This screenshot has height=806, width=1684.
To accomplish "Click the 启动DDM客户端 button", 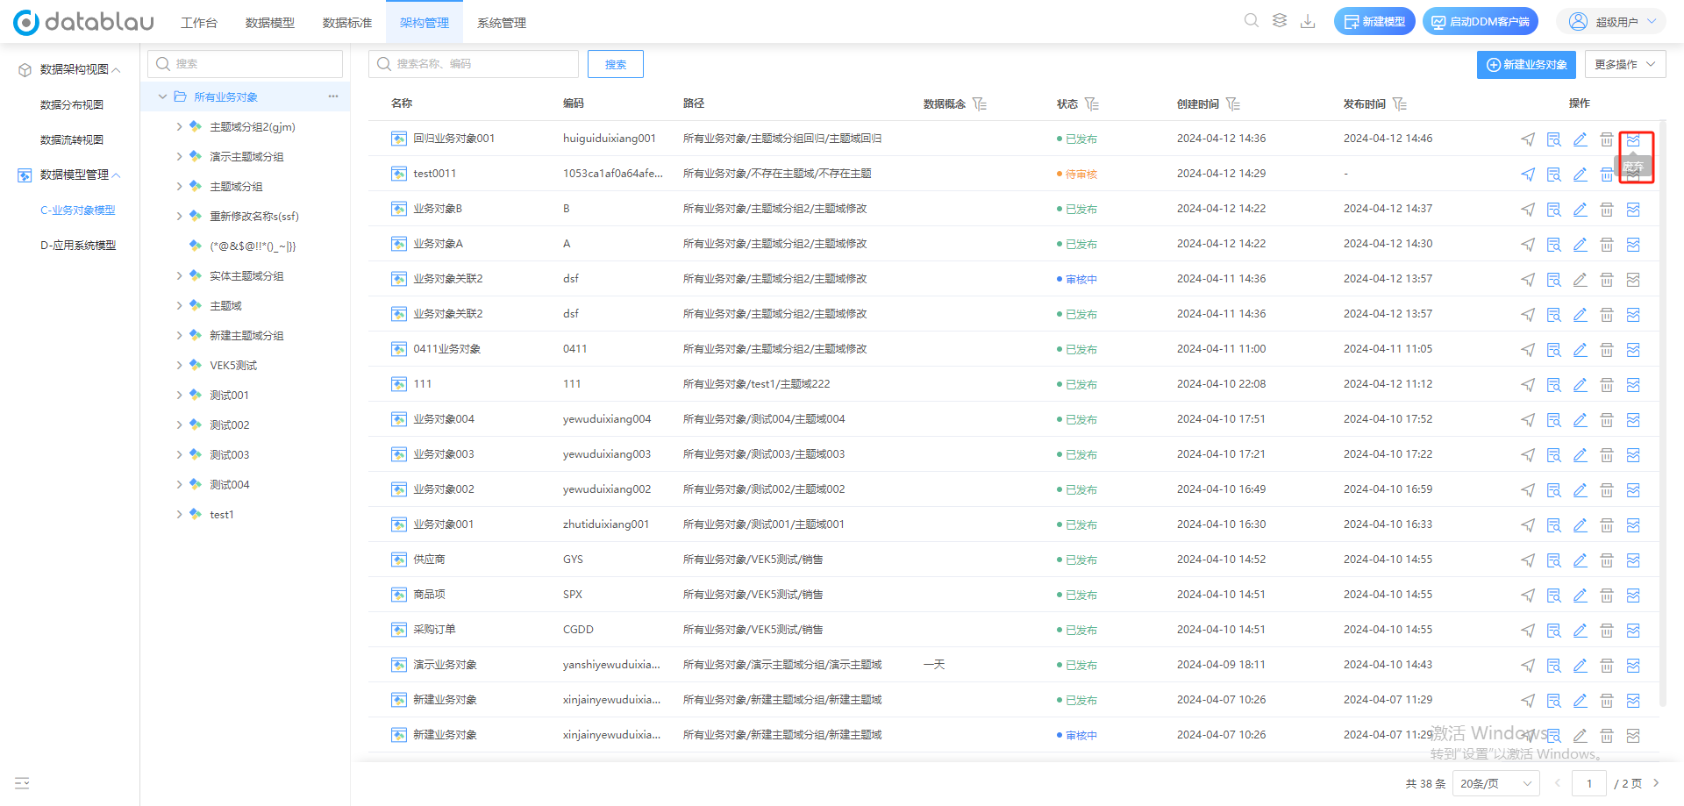I will 1481,22.
